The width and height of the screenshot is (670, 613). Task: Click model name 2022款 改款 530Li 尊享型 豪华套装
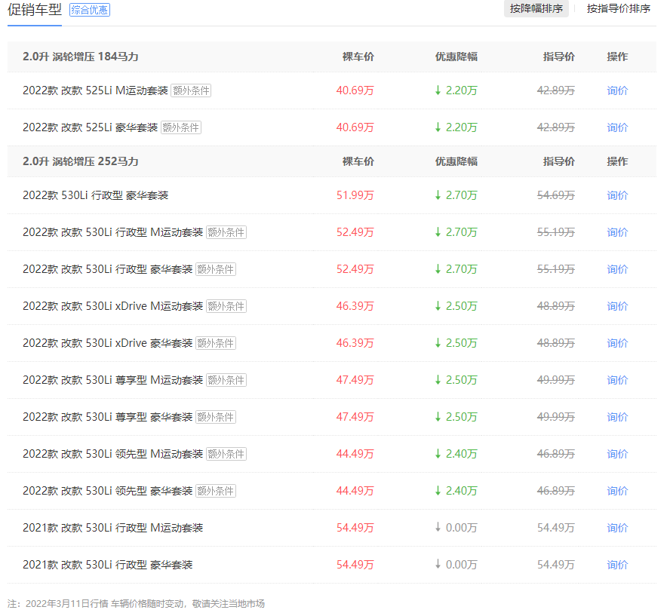coord(108,417)
